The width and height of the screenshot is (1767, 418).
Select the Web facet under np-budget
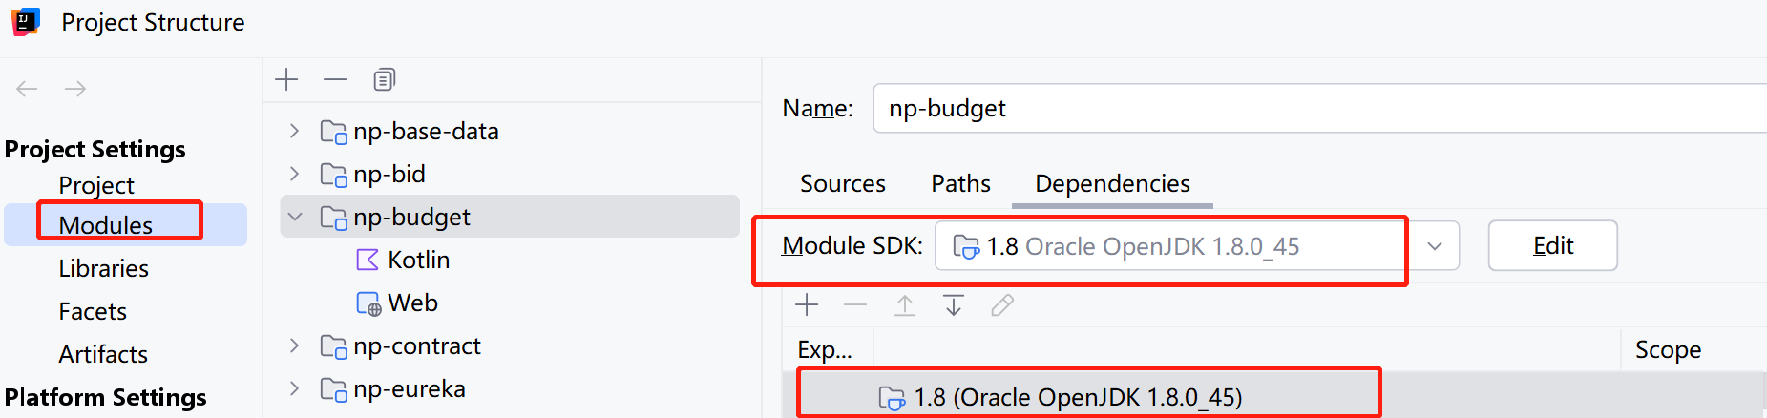(x=412, y=303)
